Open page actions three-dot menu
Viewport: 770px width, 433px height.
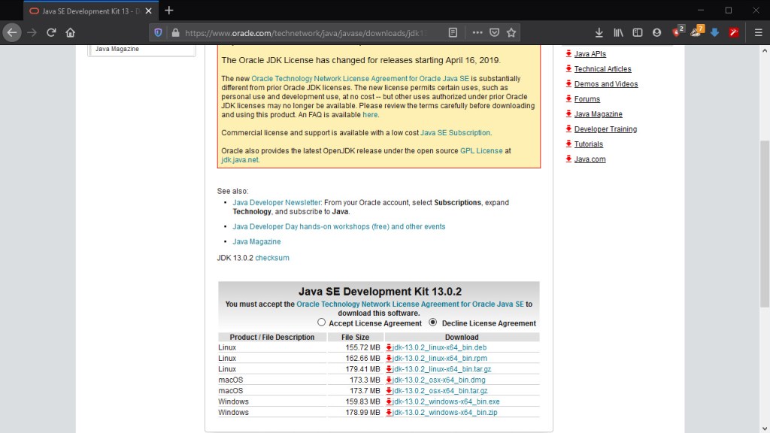click(477, 32)
